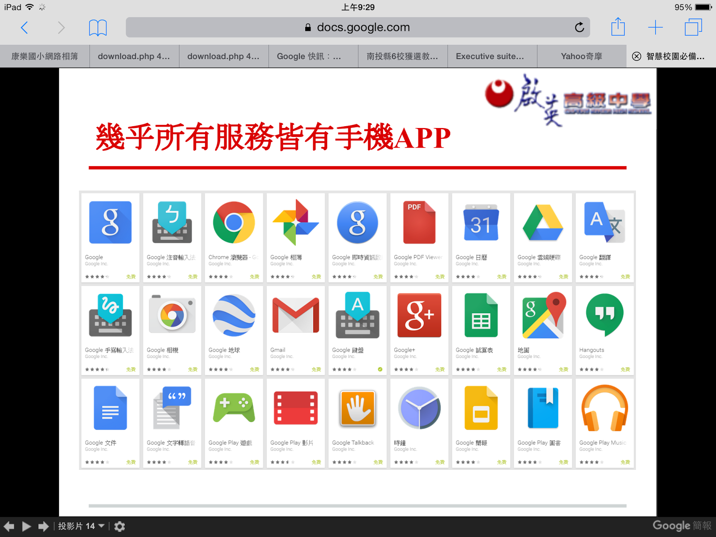Image resolution: width=716 pixels, height=537 pixels.
Task: Tap the Gmail envelope icon
Action: coord(295,315)
